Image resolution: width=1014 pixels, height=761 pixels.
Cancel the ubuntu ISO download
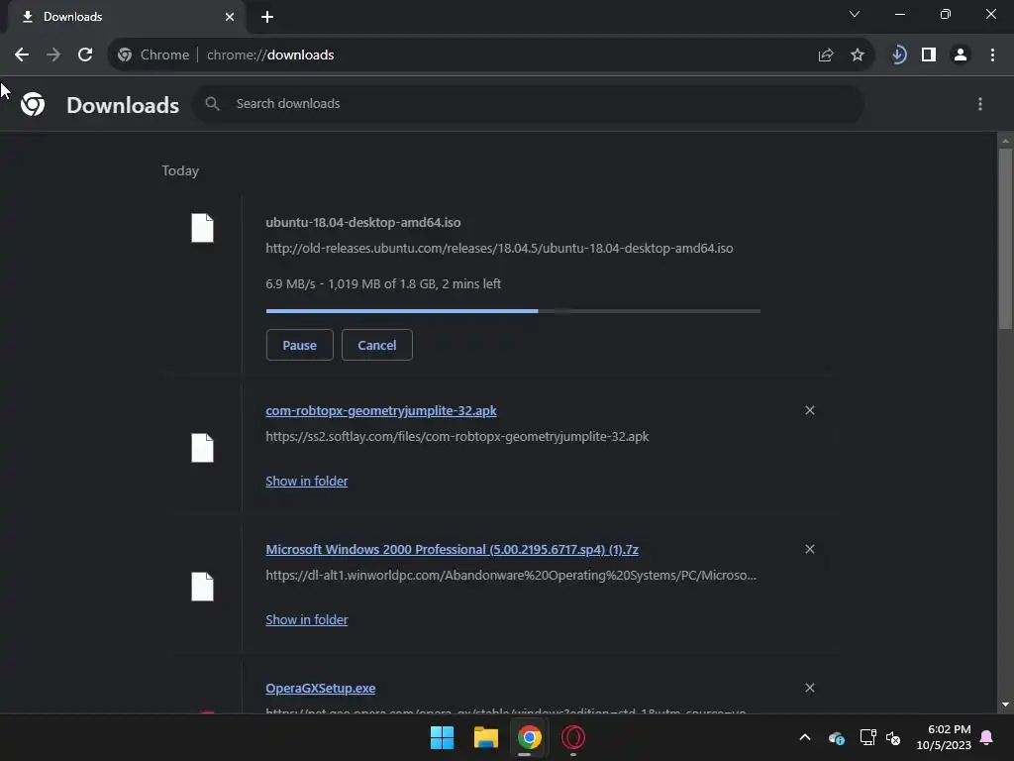pyautogui.click(x=377, y=345)
